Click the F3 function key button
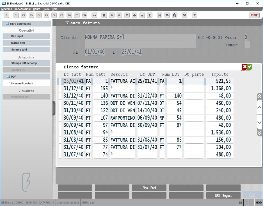The image size is (263, 206). [31, 15]
